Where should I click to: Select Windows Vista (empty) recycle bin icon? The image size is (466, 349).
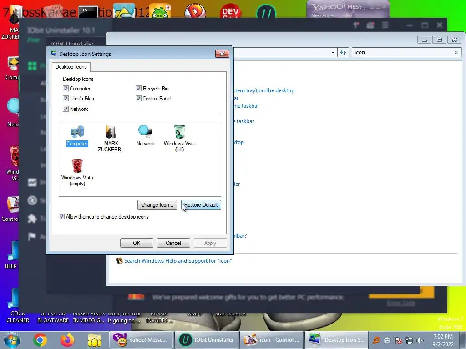click(77, 173)
